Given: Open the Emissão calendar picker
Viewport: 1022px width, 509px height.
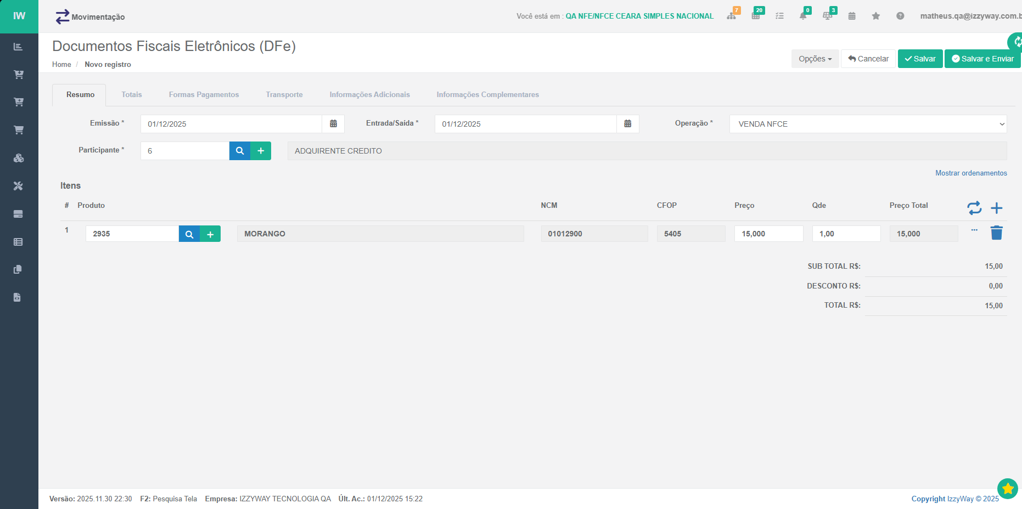Looking at the screenshot, I should pyautogui.click(x=333, y=124).
